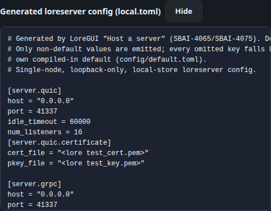Click the '# Generated by LoreGUI' comment line

(139, 39)
